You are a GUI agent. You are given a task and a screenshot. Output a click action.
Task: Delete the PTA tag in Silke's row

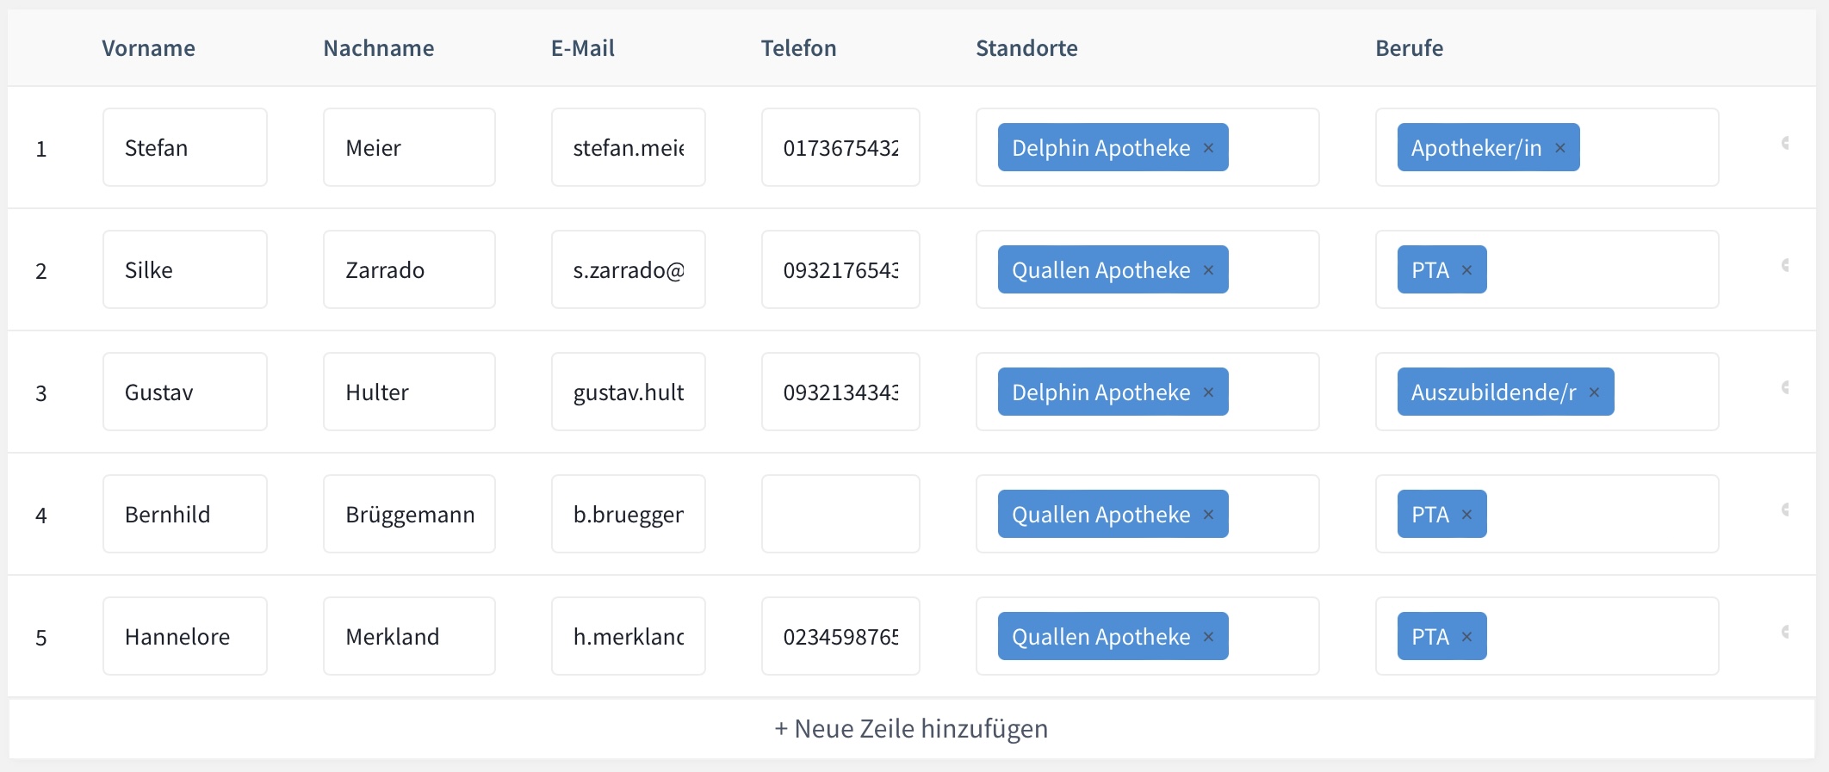click(1466, 270)
